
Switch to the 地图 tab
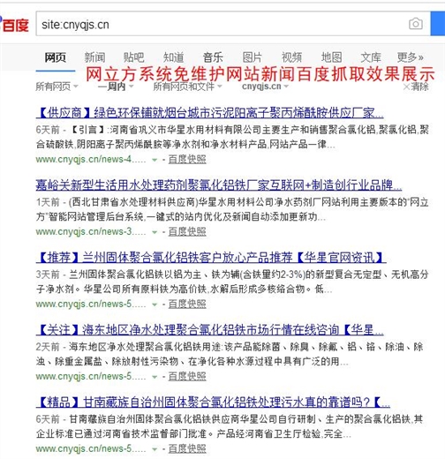(x=331, y=57)
